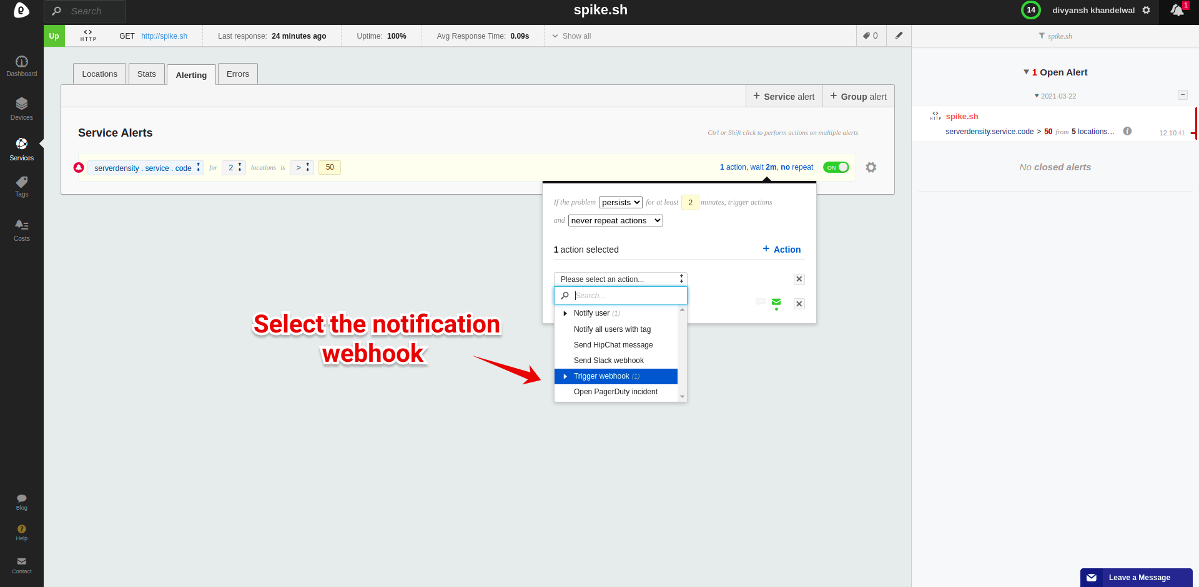
Task: Click '1 action, wait 2m, no repeat'
Action: point(766,167)
